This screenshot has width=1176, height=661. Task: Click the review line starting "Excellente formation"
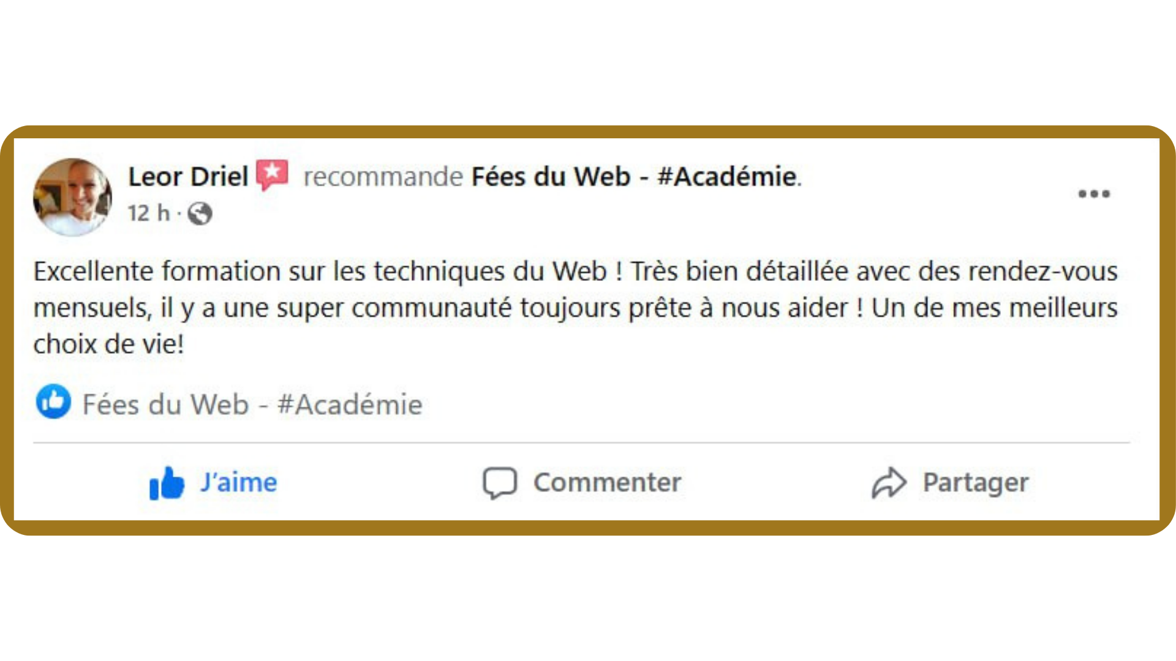pos(575,271)
